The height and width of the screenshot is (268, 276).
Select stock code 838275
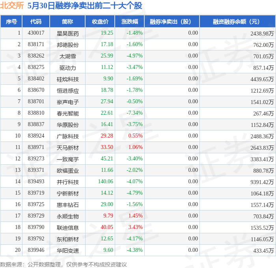[36, 67]
